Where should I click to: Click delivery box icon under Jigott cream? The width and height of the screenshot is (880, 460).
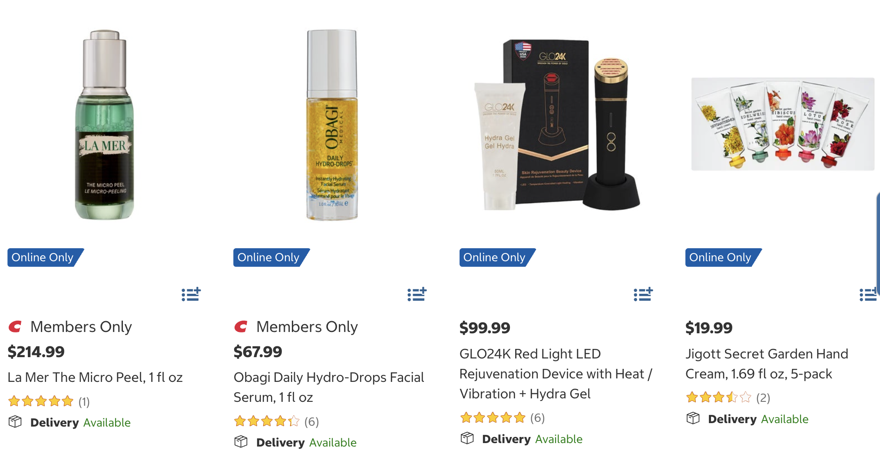(693, 418)
